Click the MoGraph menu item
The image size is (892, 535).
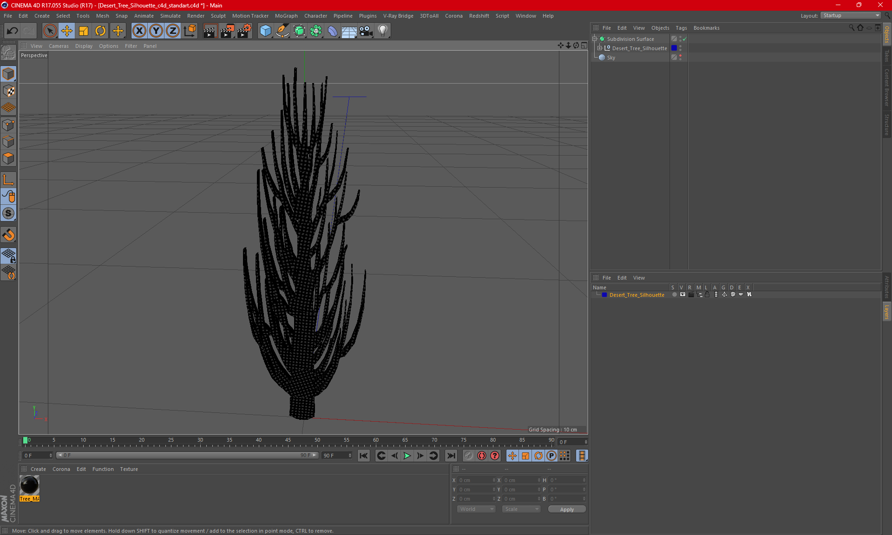[x=295, y=15]
